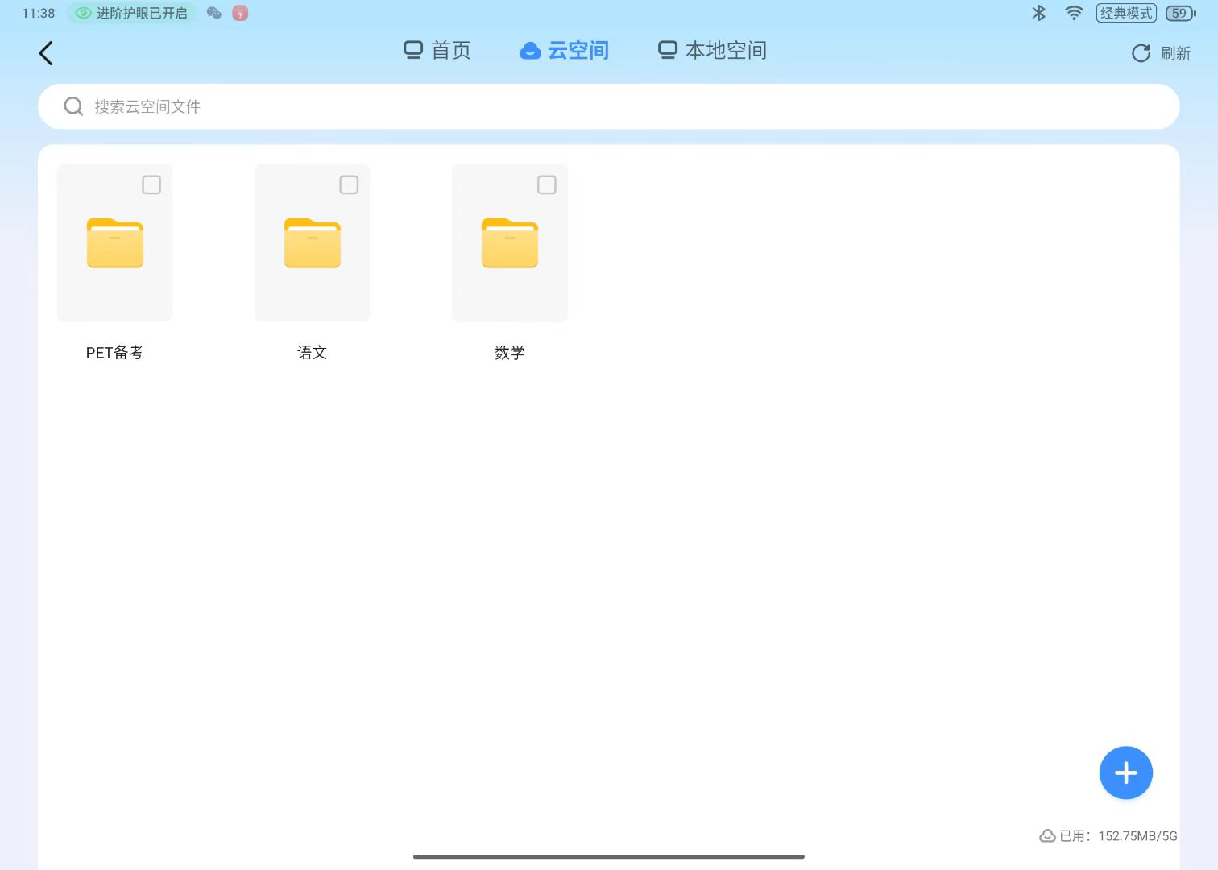Click the search magnifier icon

coord(73,106)
